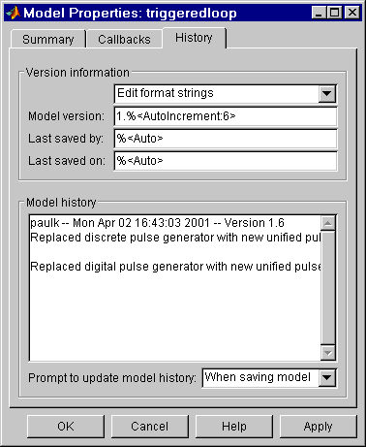Click the Last saved by field

coord(226,139)
